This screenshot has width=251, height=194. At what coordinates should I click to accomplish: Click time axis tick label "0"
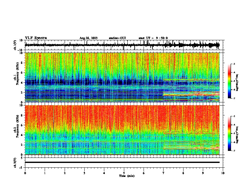click(x=25, y=173)
